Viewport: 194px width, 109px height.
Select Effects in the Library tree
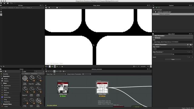(6, 95)
